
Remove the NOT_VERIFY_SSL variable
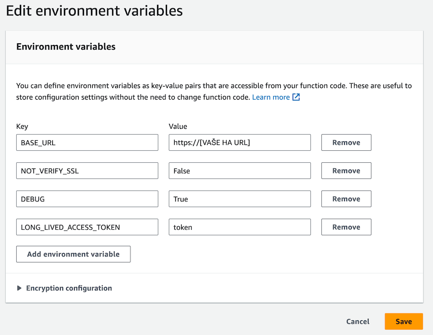coord(346,171)
